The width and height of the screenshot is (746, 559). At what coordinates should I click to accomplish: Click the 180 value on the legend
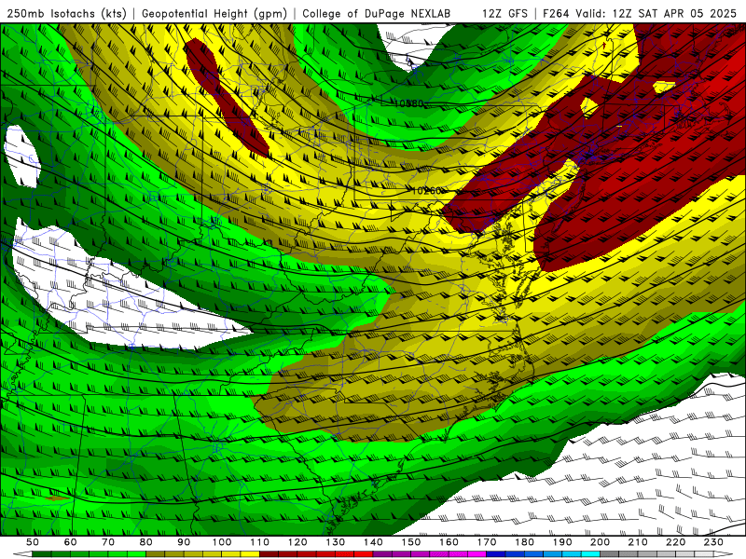(525, 542)
